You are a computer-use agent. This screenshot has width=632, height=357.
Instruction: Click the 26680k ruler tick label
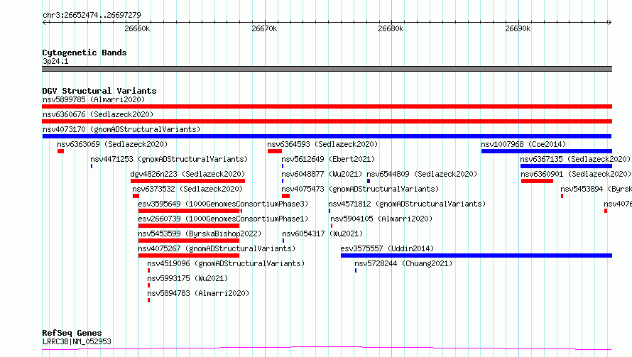(x=391, y=28)
